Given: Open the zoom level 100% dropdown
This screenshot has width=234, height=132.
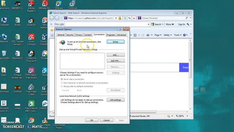Looking at the screenshot, I should pyautogui.click(x=187, y=116).
